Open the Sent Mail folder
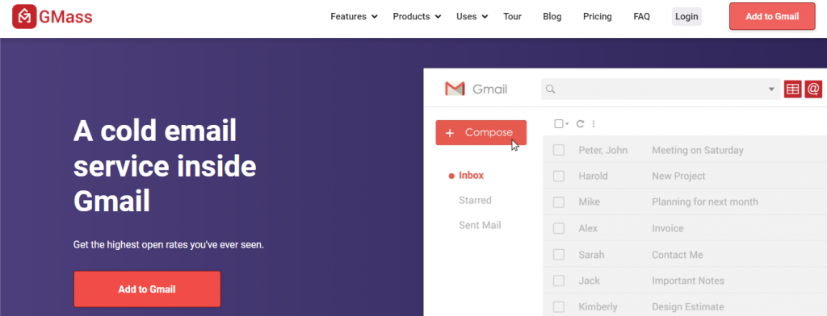The width and height of the screenshot is (827, 316). [480, 226]
